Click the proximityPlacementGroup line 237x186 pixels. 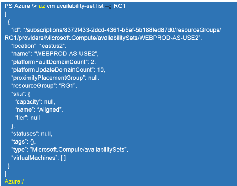55,78
